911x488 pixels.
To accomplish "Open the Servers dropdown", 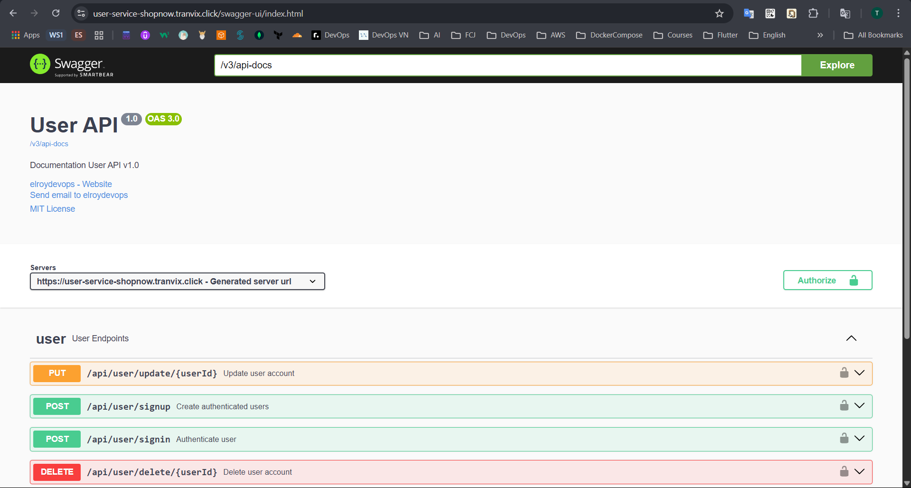I will (x=177, y=281).
